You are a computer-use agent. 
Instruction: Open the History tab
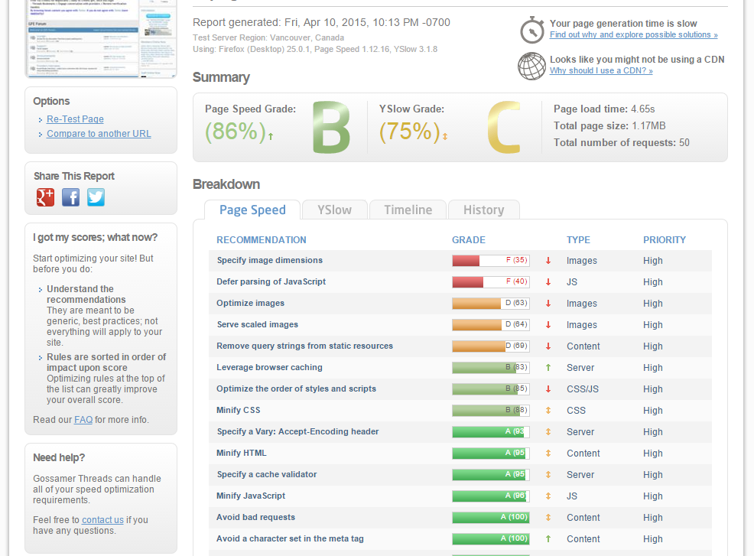483,210
